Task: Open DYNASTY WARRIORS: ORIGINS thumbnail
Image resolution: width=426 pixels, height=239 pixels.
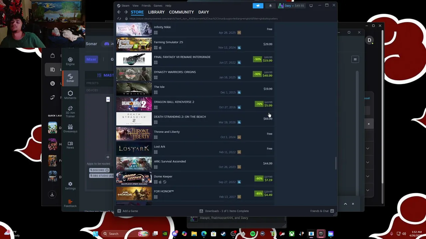Action: (134, 74)
